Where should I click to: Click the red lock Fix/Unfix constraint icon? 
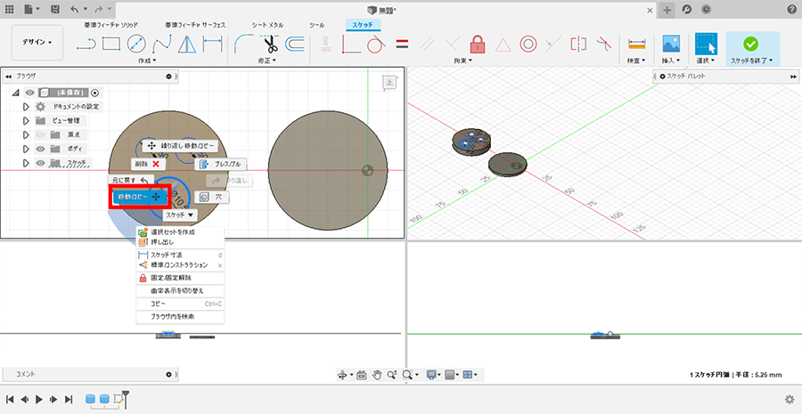478,44
